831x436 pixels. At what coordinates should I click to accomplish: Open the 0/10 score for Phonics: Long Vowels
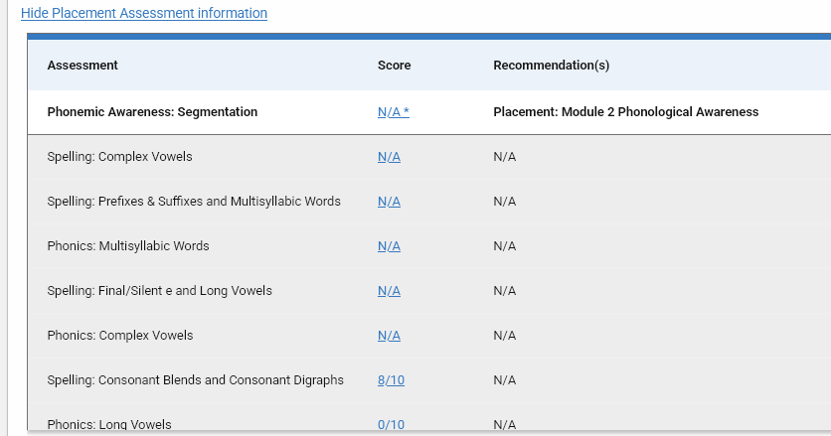[x=391, y=424]
